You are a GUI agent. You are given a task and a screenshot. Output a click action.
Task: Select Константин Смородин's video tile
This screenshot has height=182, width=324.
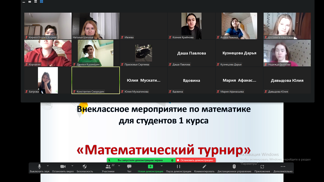(x=95, y=80)
